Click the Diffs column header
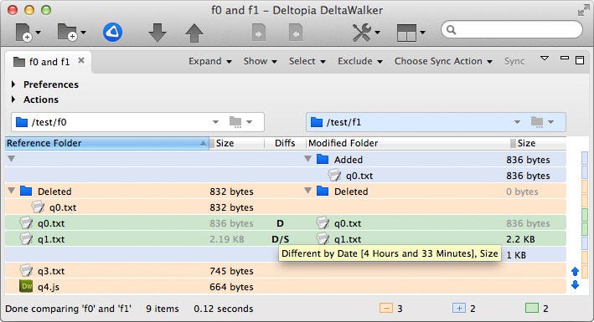The image size is (594, 322). point(285,143)
